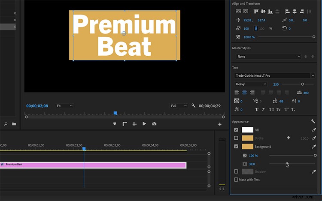Open the button editor plus icon

click(220, 124)
